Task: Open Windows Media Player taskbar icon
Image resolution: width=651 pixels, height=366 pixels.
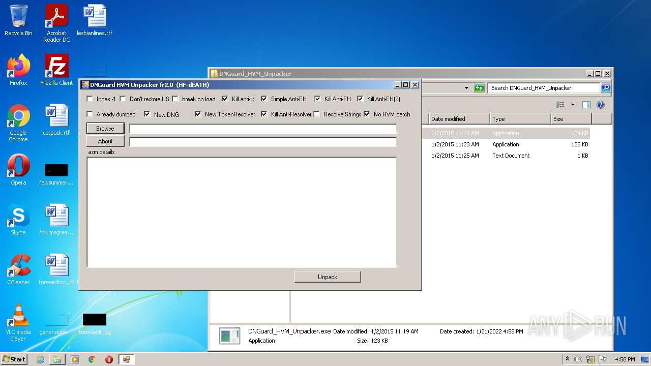Action: click(x=75, y=359)
